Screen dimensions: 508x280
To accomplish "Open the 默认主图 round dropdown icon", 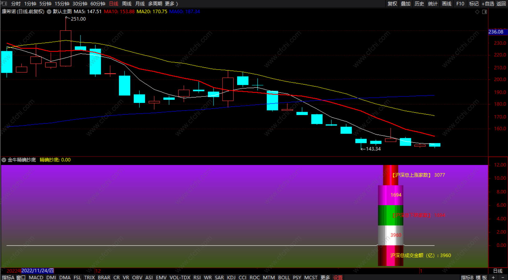I will (49, 12).
